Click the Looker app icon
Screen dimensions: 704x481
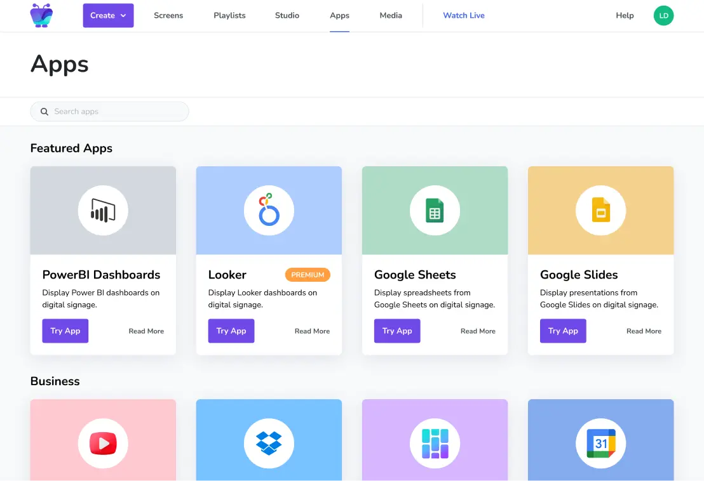coord(269,210)
